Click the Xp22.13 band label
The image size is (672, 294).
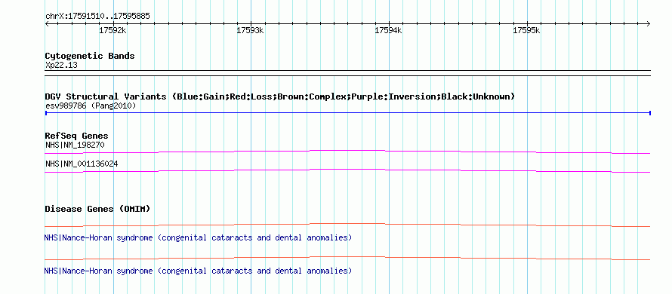61,66
